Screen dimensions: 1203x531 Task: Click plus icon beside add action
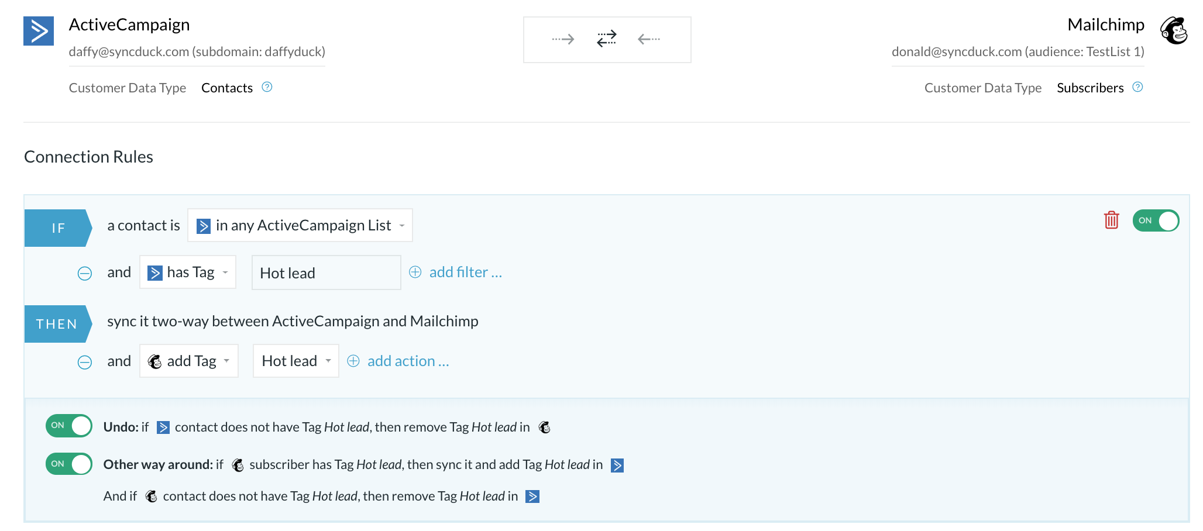pos(353,361)
